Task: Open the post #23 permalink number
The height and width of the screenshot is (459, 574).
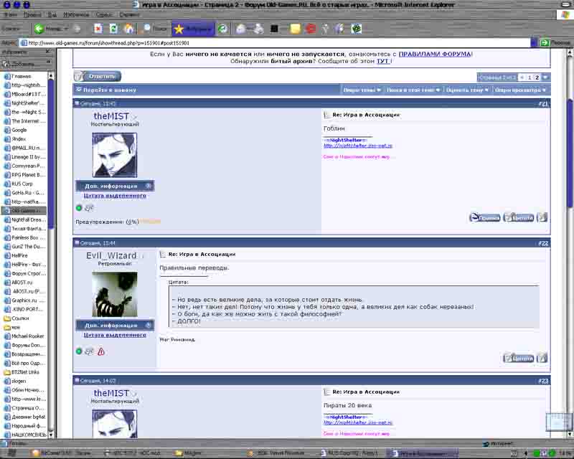Action: [x=543, y=381]
